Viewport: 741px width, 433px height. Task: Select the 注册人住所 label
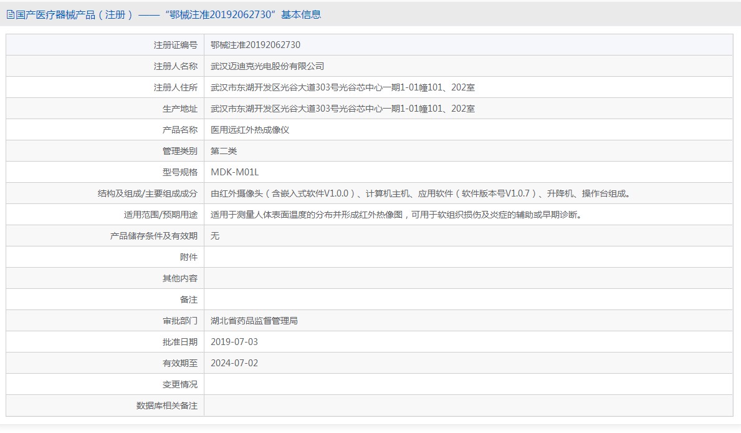tap(175, 87)
